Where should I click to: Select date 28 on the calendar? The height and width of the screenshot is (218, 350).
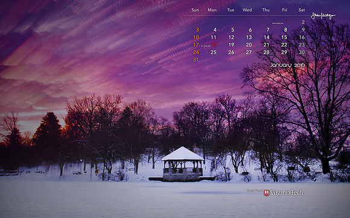click(x=267, y=52)
